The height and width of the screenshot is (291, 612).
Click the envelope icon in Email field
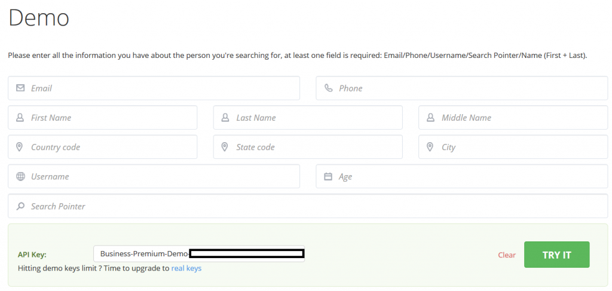[20, 88]
